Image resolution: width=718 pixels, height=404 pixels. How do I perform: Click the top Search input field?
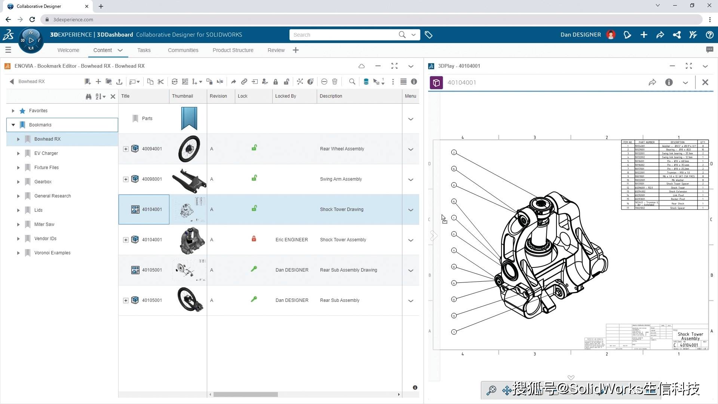344,35
